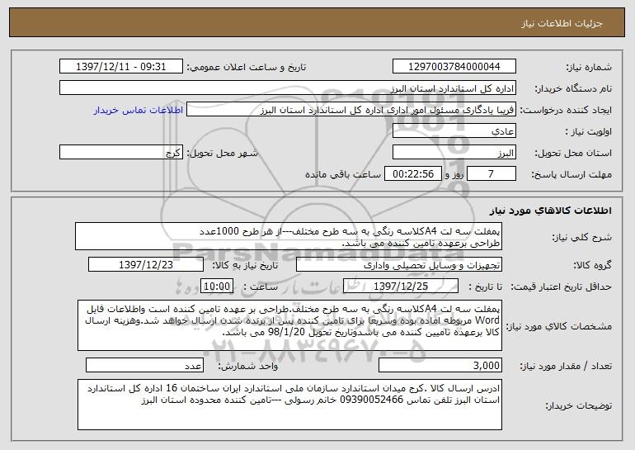Image resolution: width=635 pixels, height=450 pixels.
Task: Select the priority field showing عادي
Action: click(454, 131)
